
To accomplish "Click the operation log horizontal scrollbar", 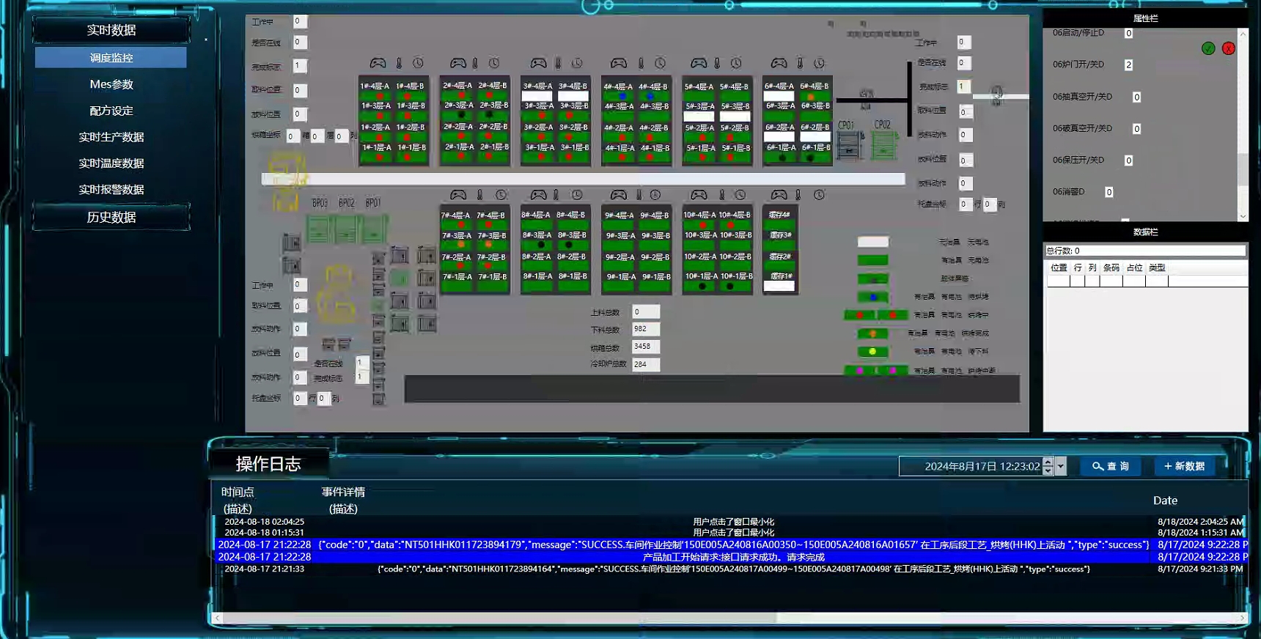I will (499, 618).
